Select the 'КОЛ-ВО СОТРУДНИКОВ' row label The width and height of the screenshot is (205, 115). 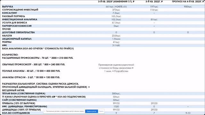tap(16, 113)
